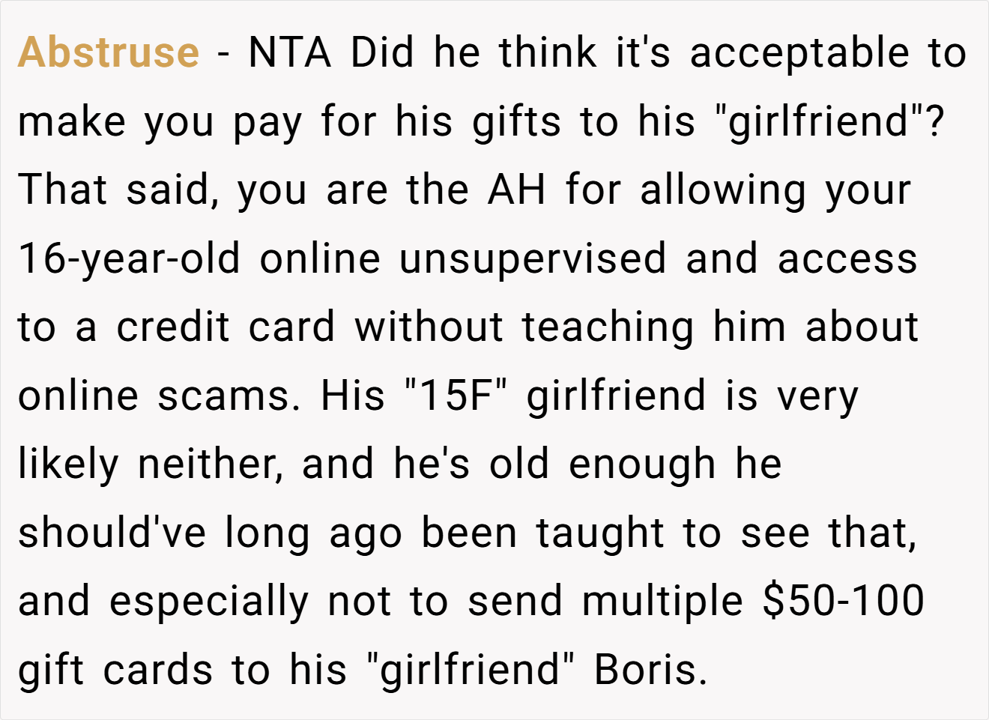Image resolution: width=989 pixels, height=720 pixels.
Task: Click the word "teaching" in the comment
Action: (609, 328)
